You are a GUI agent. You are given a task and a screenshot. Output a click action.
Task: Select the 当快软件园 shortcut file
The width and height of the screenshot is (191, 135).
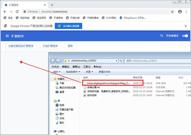[x=107, y=91]
